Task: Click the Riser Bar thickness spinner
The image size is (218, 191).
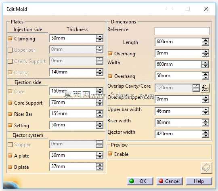Action: (100, 114)
